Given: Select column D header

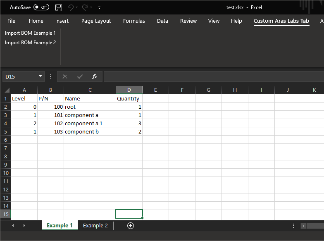Looking at the screenshot, I should (129, 90).
